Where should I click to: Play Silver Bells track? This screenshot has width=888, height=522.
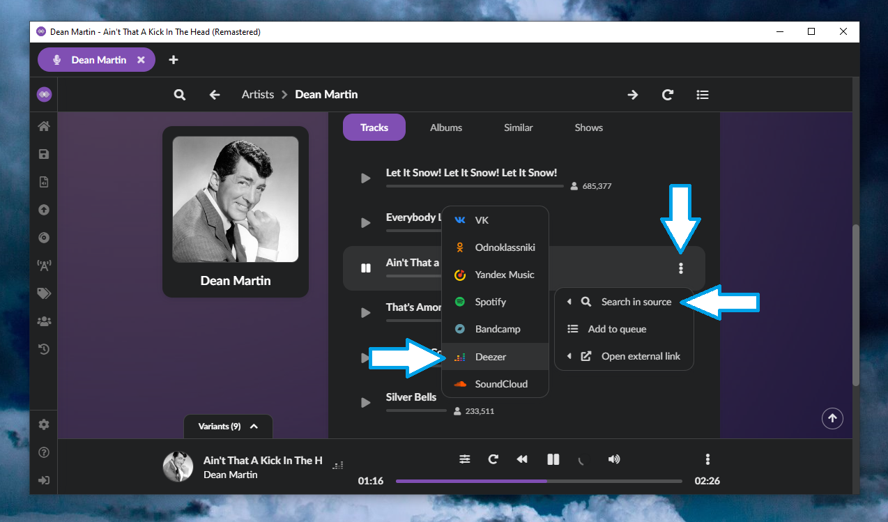click(x=365, y=402)
